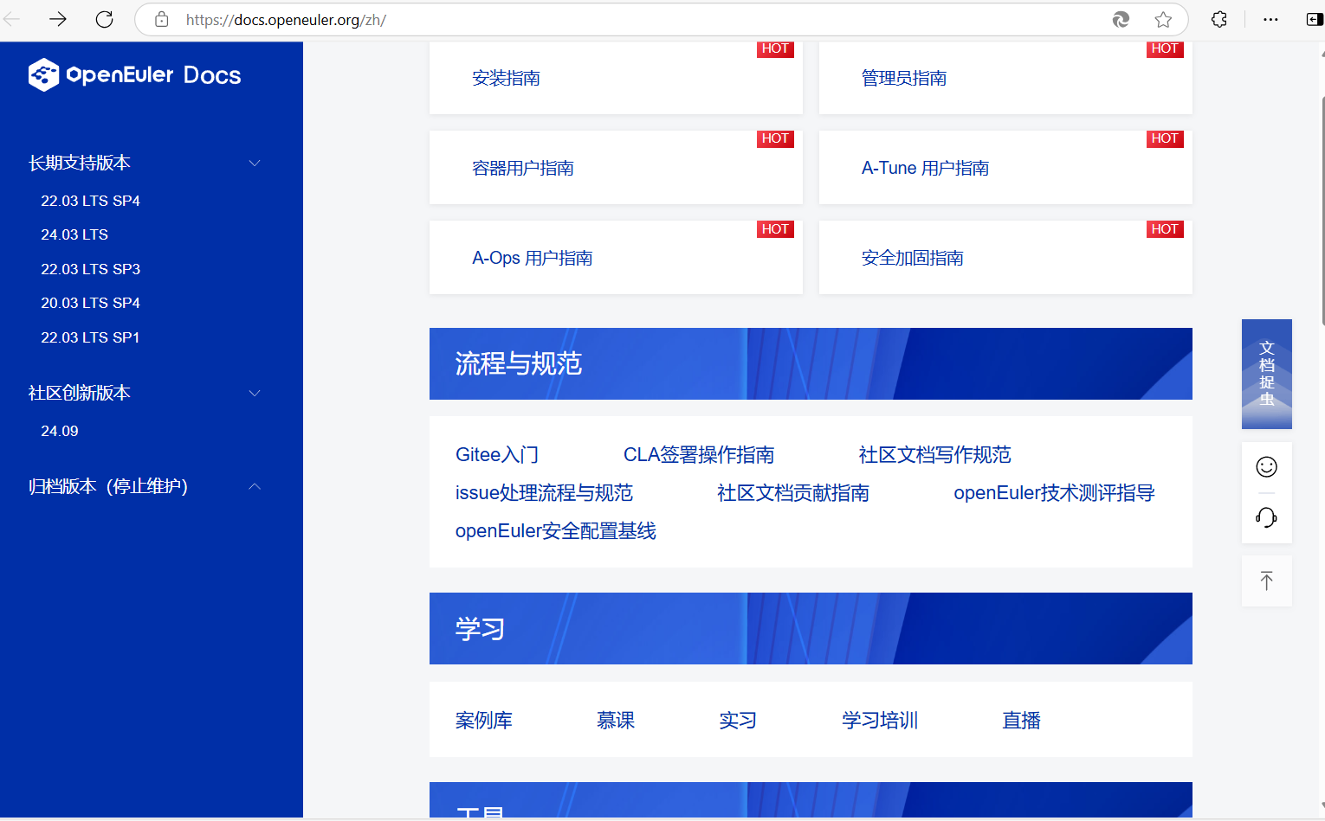Open 社区文档写作规范 link
Screen dimensions: 1325x821
[934, 455]
